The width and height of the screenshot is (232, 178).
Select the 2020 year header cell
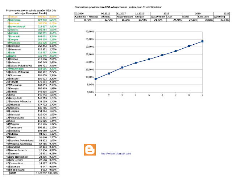tap(198, 13)
